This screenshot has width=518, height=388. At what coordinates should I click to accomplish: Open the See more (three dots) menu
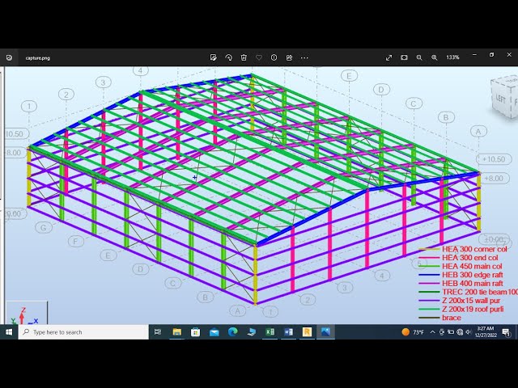(304, 57)
